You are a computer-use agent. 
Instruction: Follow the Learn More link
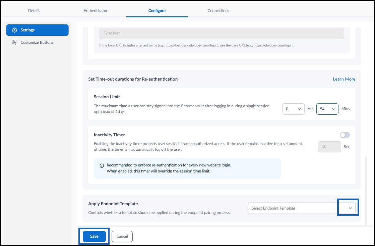344,79
